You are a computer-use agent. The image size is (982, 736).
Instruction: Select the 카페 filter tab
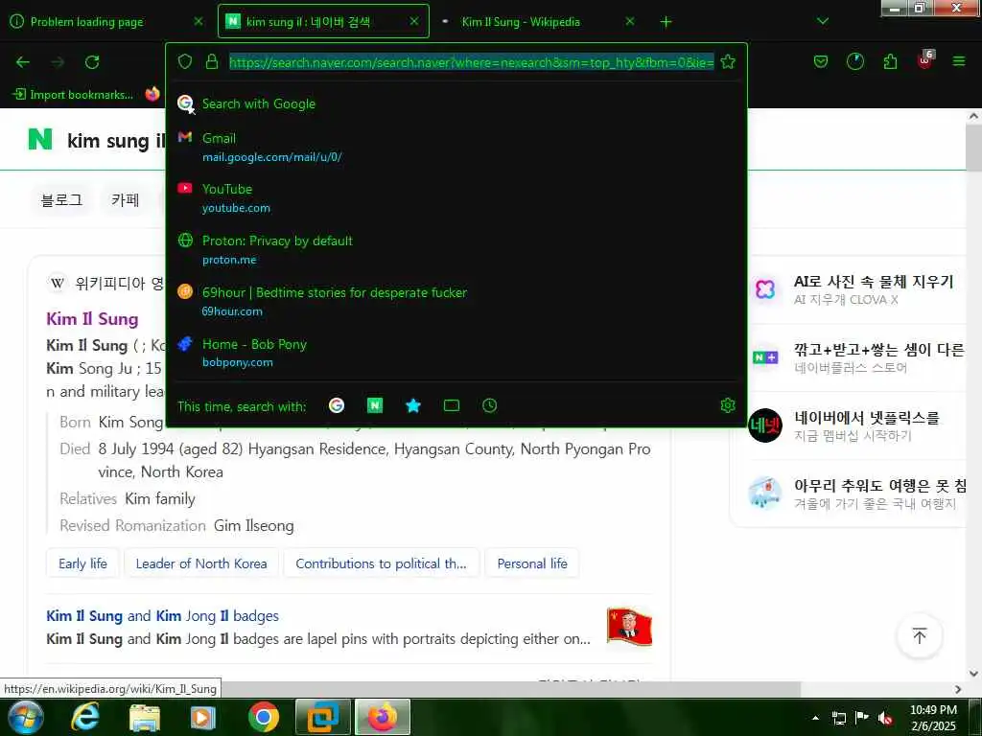(x=126, y=199)
